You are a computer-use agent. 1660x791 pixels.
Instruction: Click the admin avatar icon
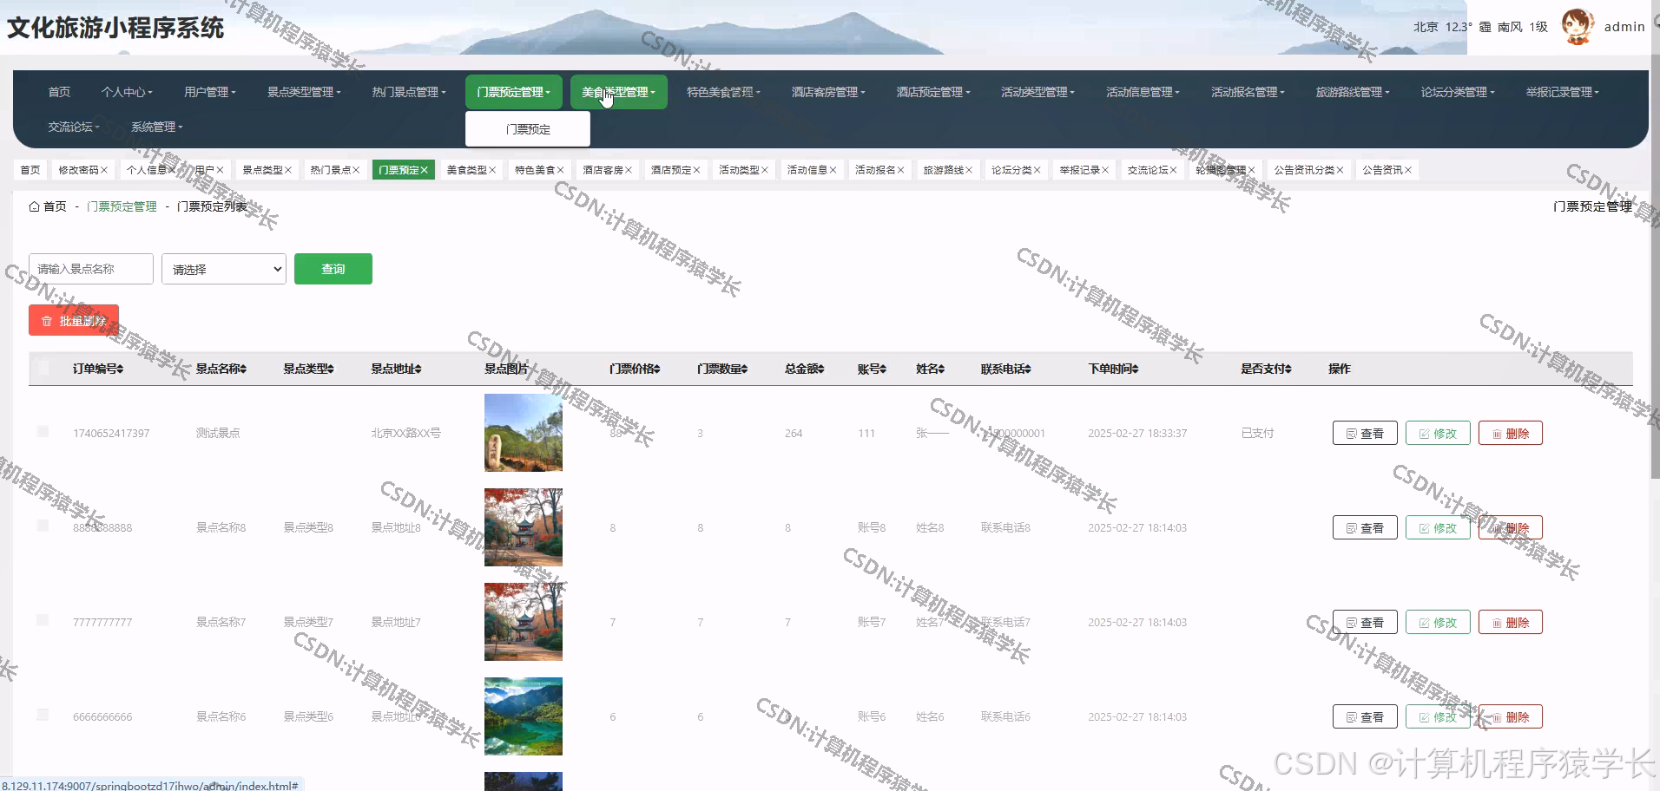1578,26
